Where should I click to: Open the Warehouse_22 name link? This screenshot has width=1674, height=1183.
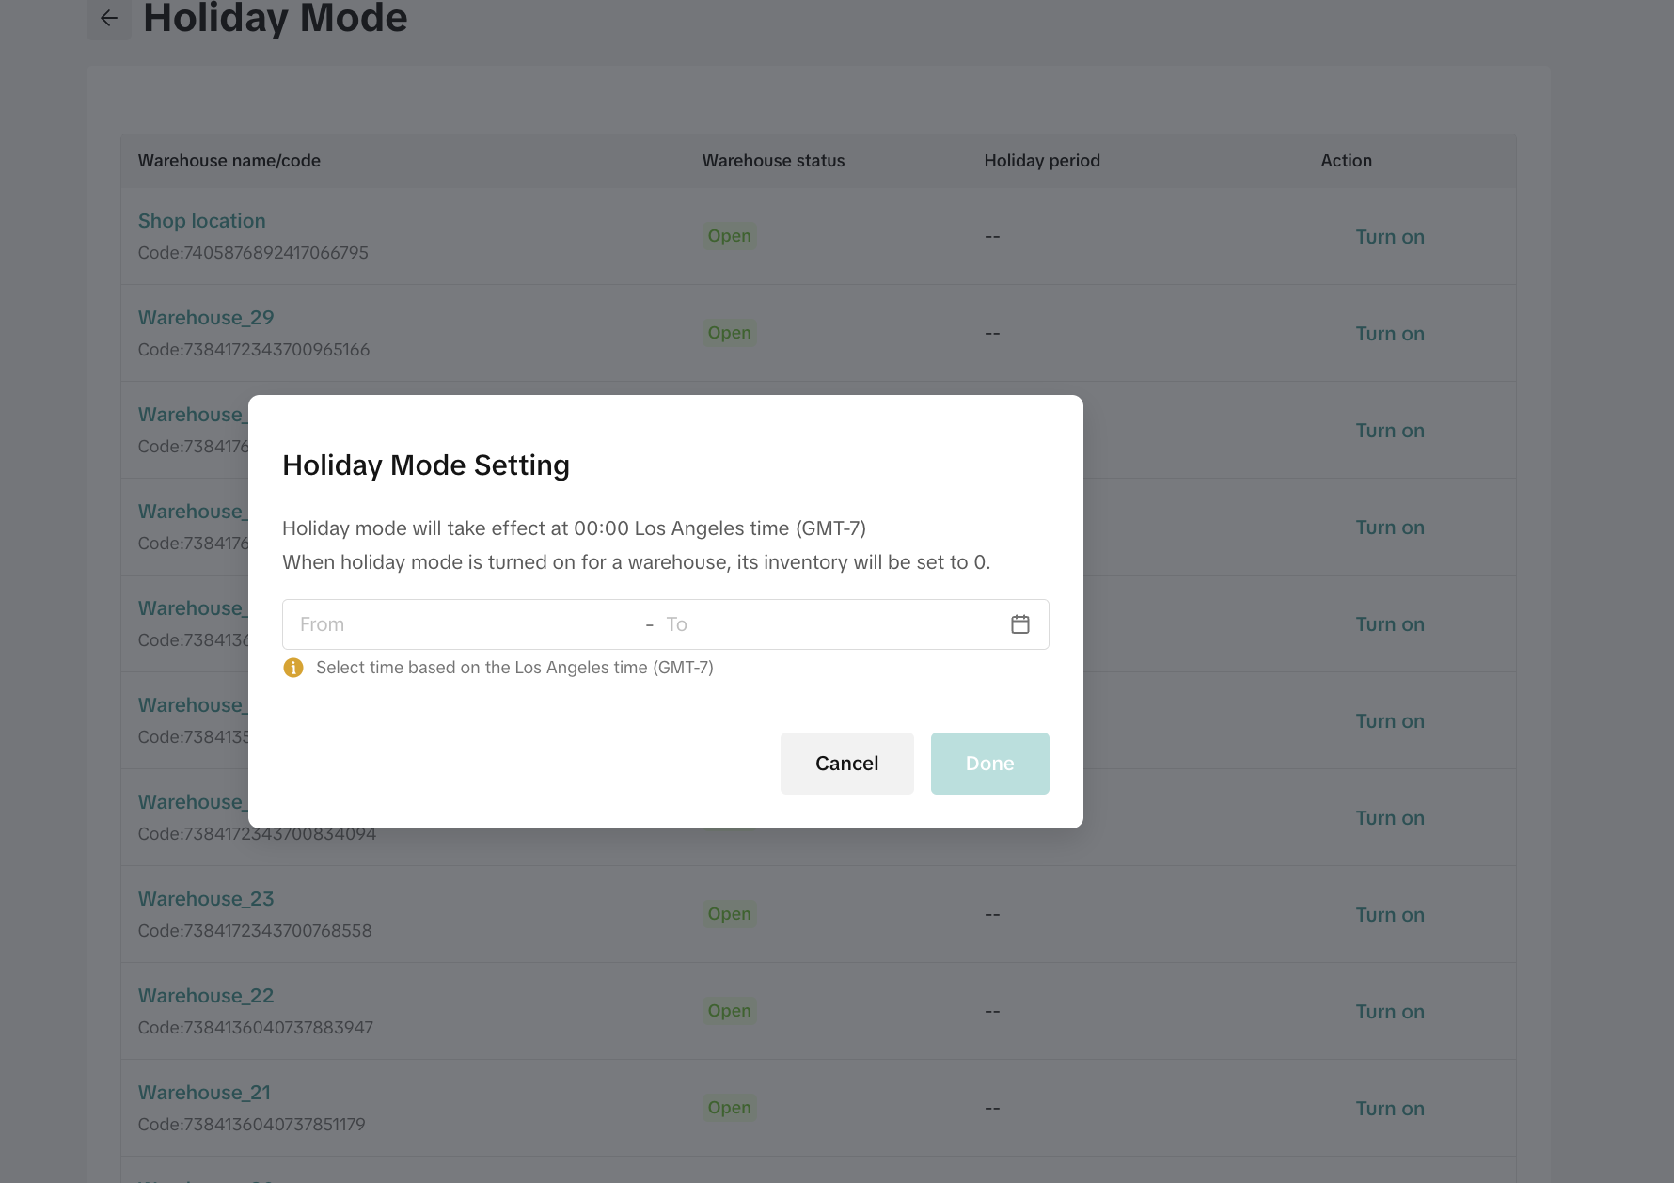click(206, 996)
